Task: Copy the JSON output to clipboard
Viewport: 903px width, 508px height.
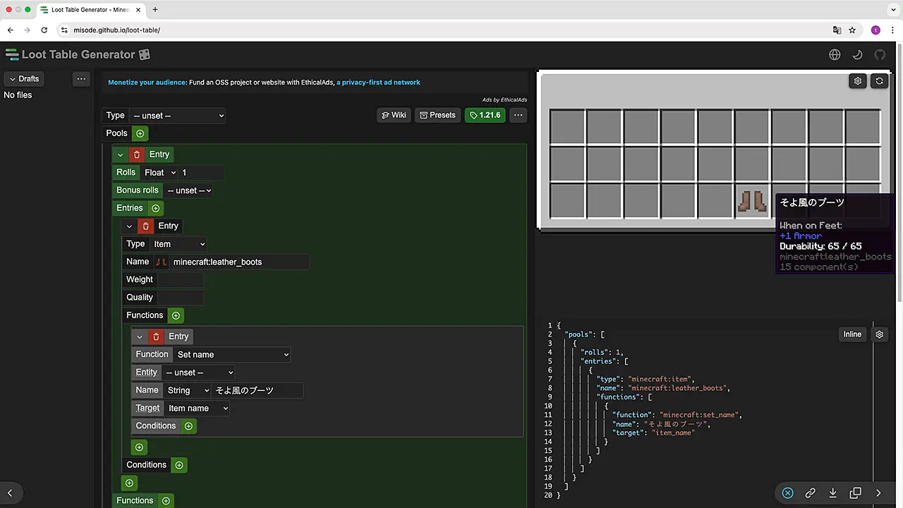Action: (855, 493)
